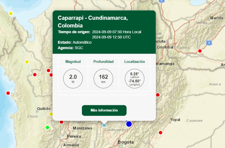
Task: Click the Tachira region label
Action: tap(183, 48)
